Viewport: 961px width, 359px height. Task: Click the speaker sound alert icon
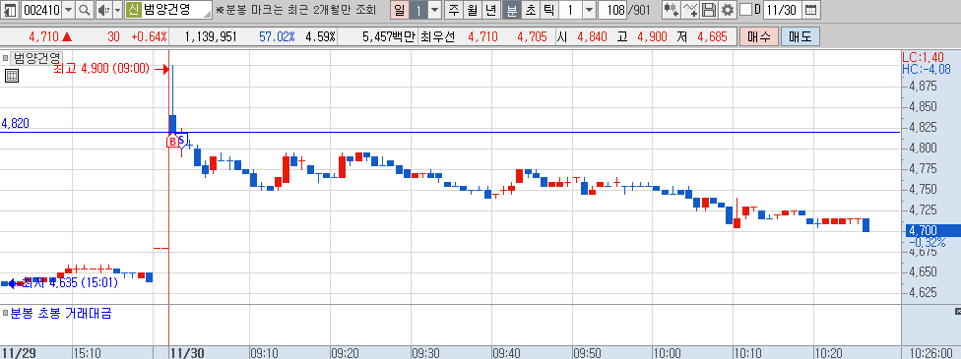102,10
